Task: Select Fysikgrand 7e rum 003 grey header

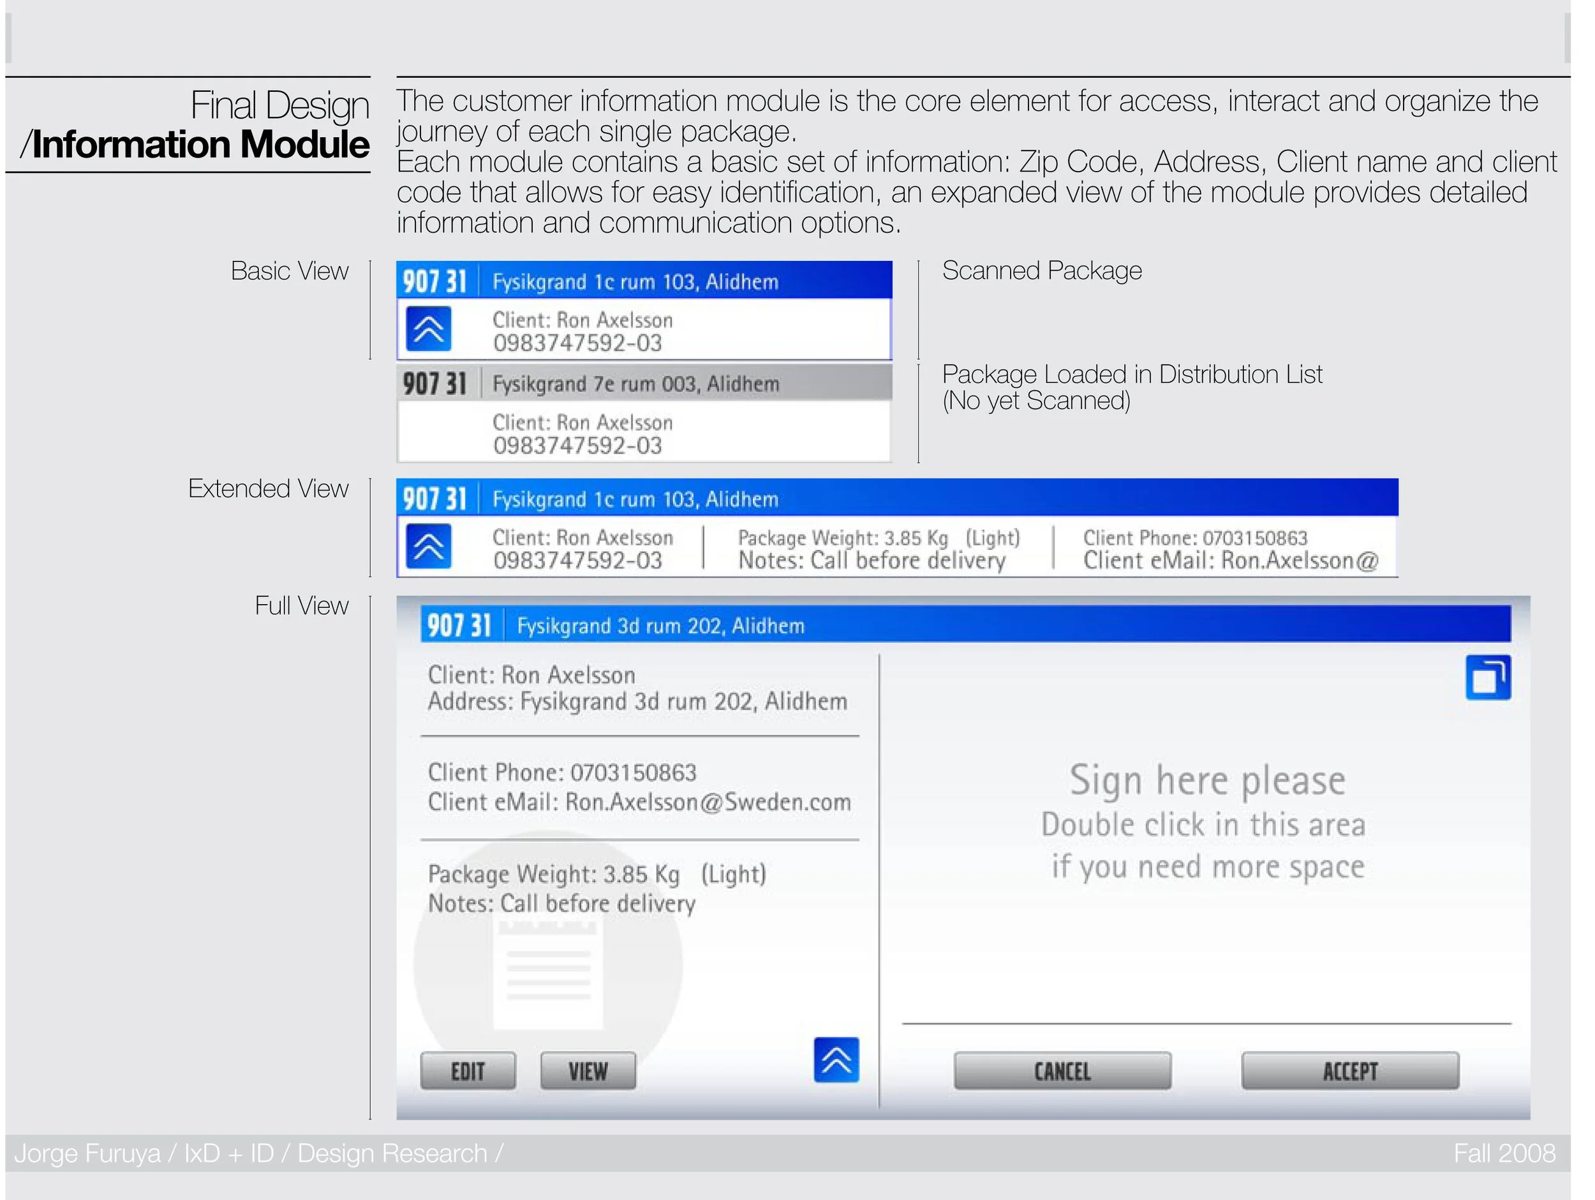Action: click(635, 383)
